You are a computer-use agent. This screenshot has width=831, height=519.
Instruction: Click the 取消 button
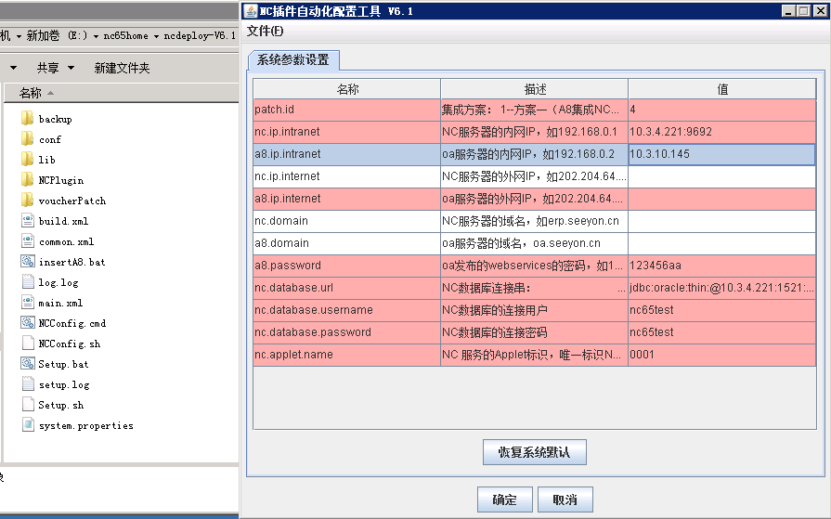pos(565,500)
